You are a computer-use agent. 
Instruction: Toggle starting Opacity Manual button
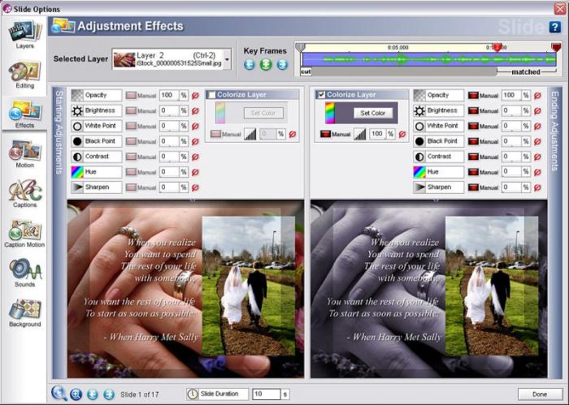click(141, 96)
